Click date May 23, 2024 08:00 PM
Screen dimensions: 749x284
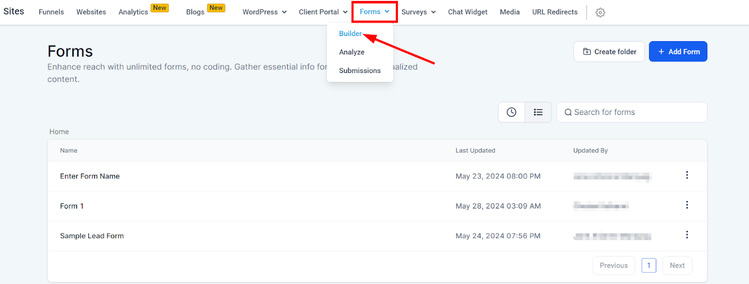click(x=498, y=176)
